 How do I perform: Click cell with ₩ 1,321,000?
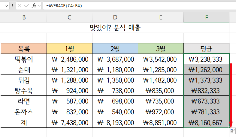coord(69,70)
